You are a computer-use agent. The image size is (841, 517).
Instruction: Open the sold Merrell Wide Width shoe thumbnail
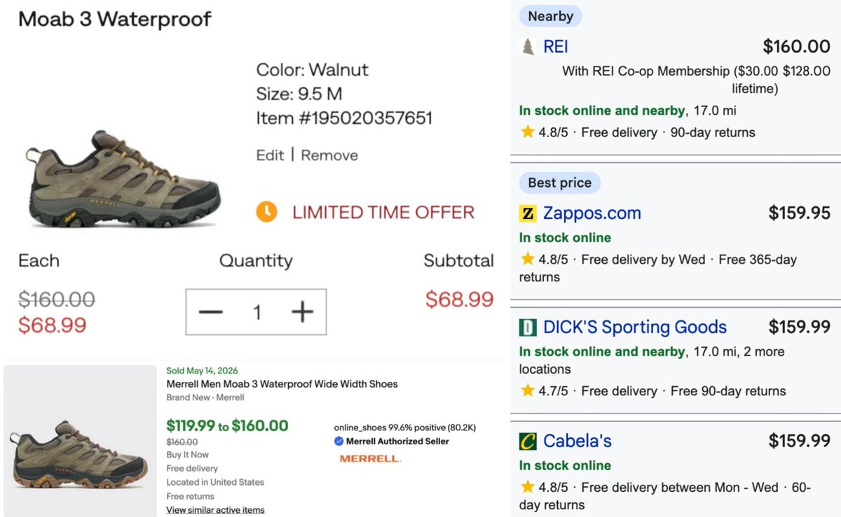(x=80, y=441)
